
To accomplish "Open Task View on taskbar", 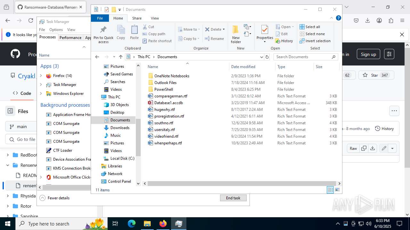I will point(116,224).
